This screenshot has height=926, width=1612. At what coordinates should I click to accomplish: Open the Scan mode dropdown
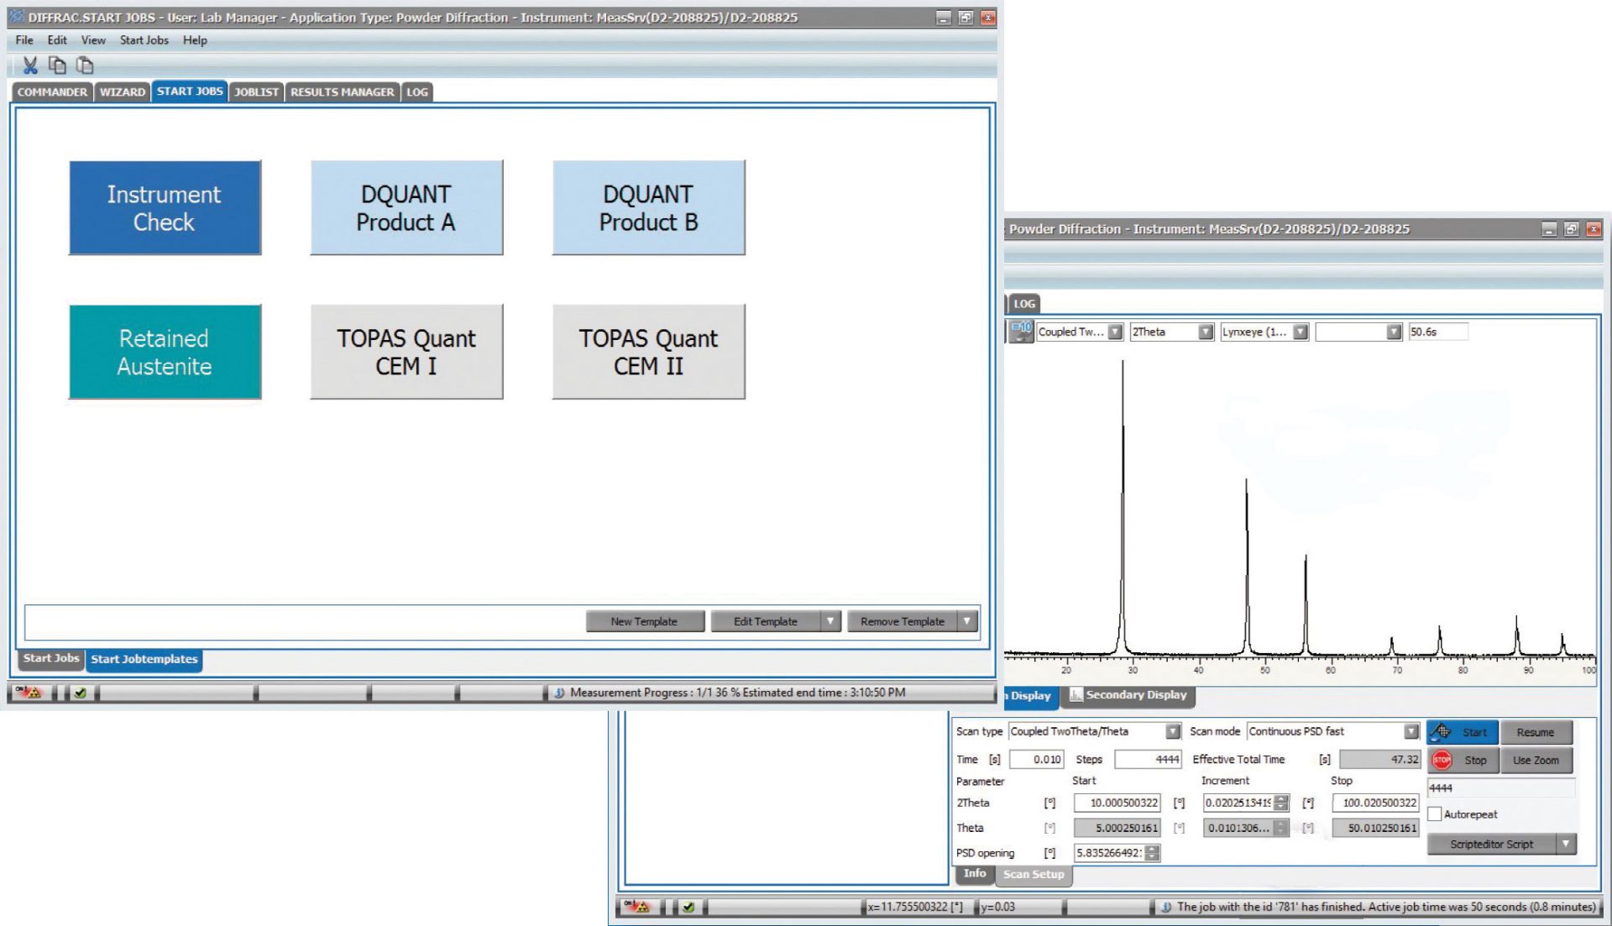coord(1410,731)
